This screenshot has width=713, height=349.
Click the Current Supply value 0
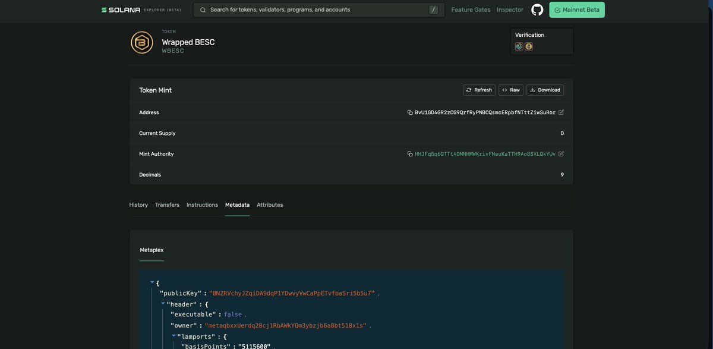click(562, 133)
